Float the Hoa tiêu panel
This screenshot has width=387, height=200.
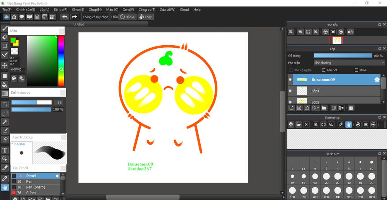pos(380,25)
